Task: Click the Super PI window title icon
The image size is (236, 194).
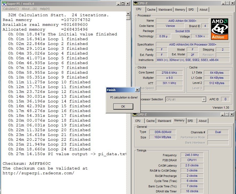Action: click(4, 4)
